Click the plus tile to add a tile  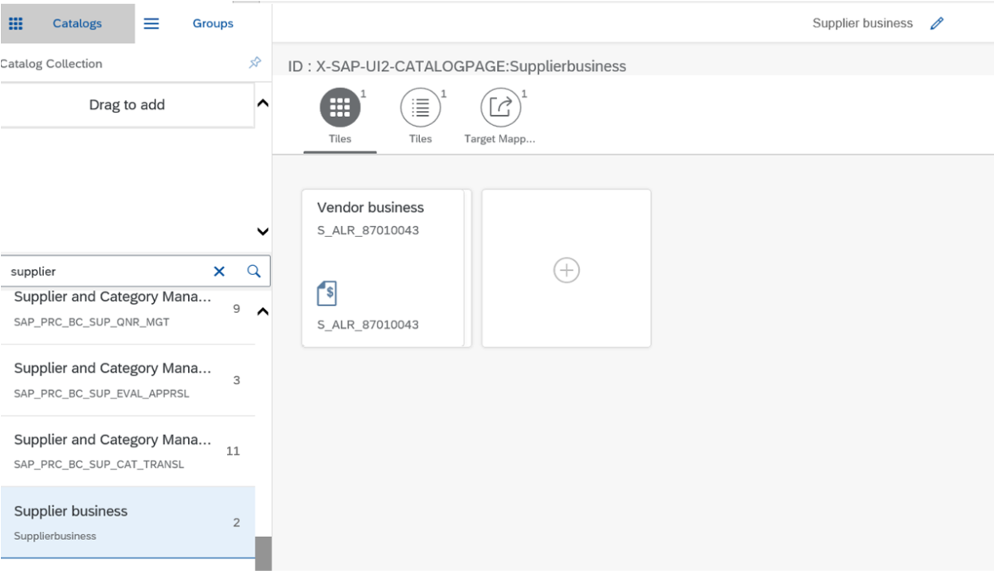pos(566,269)
